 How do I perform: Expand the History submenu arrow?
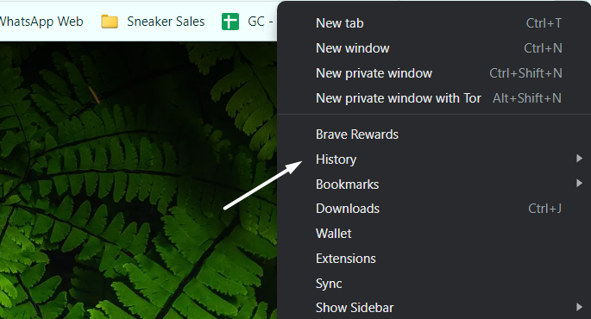tap(579, 158)
